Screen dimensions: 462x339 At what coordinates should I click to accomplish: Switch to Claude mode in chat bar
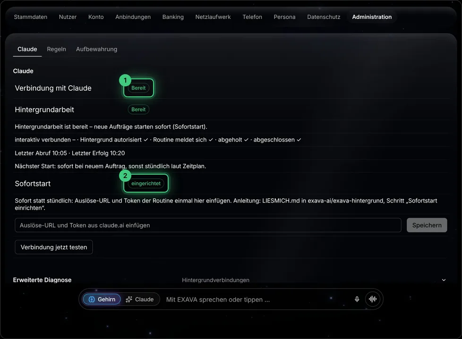(140, 299)
